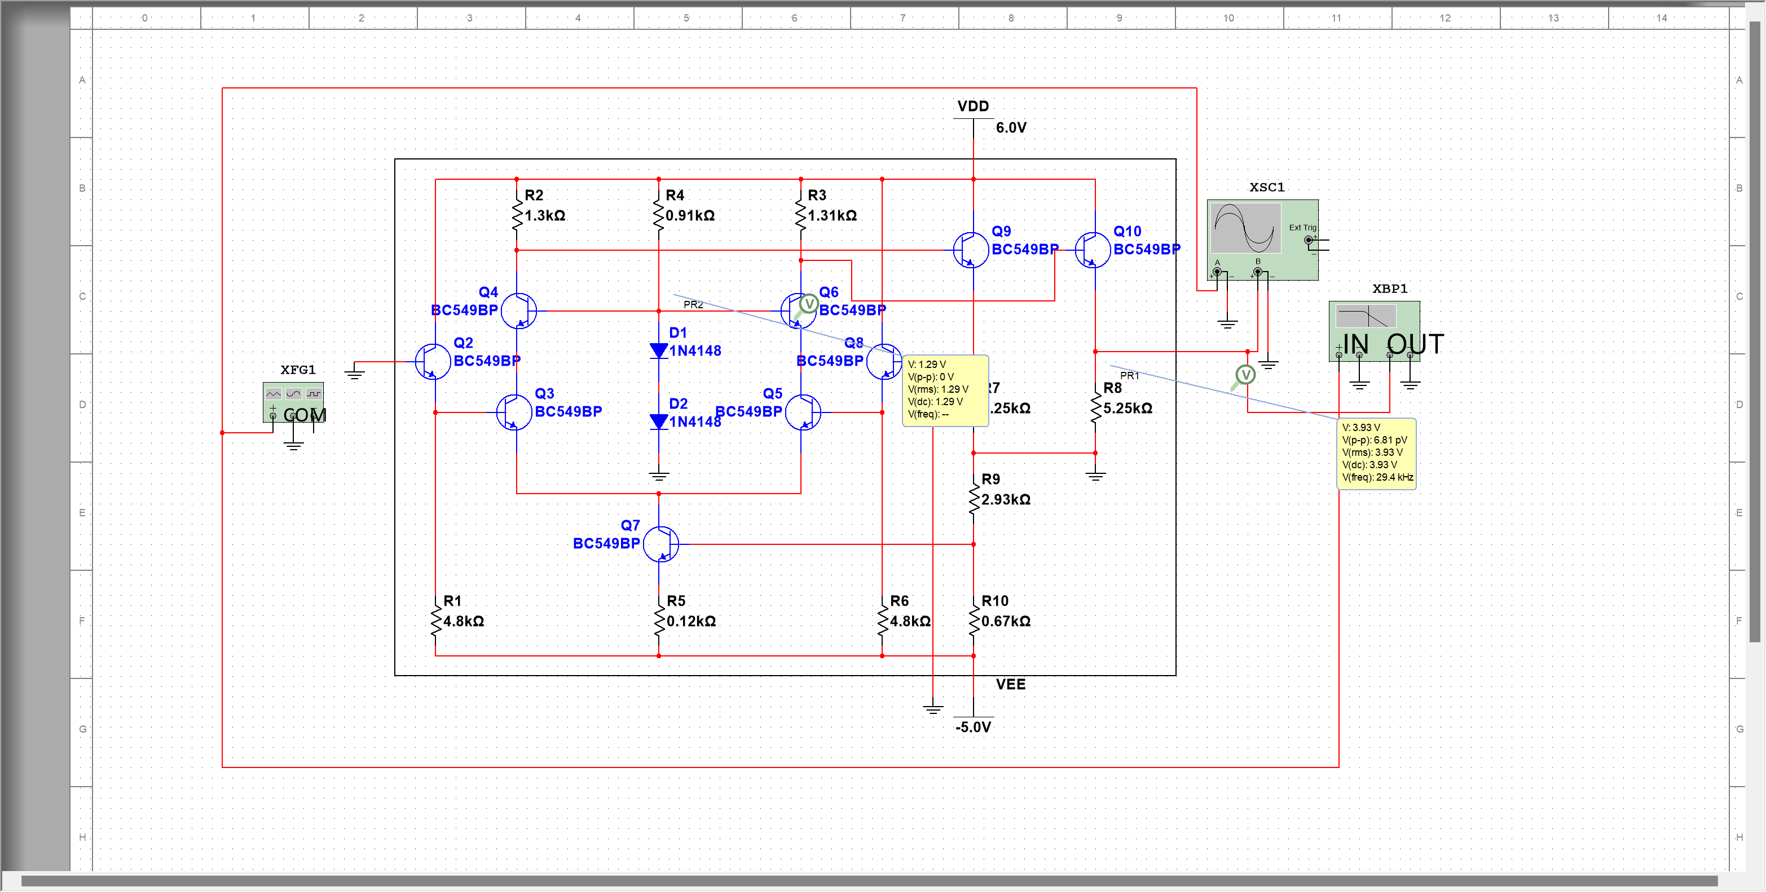Click the Ext Trig terminal on XSC1

point(1308,240)
